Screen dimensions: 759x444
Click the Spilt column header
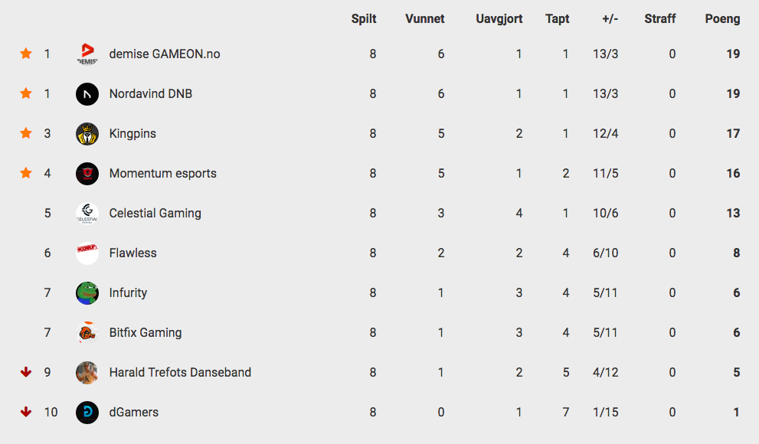pyautogui.click(x=364, y=19)
